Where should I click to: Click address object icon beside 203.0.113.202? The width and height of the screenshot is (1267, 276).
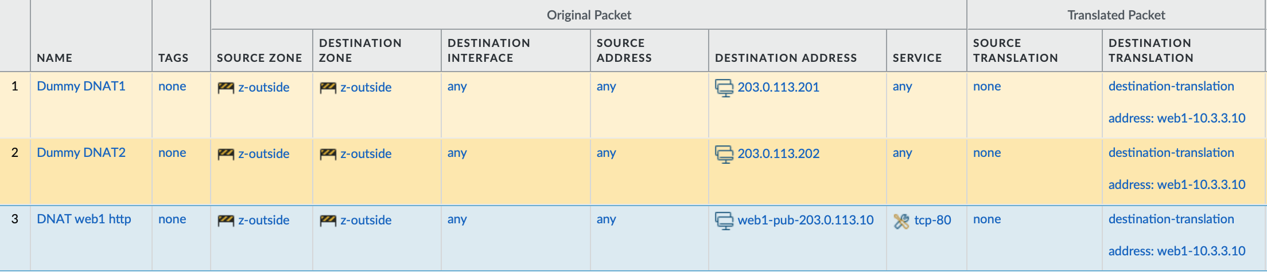724,154
